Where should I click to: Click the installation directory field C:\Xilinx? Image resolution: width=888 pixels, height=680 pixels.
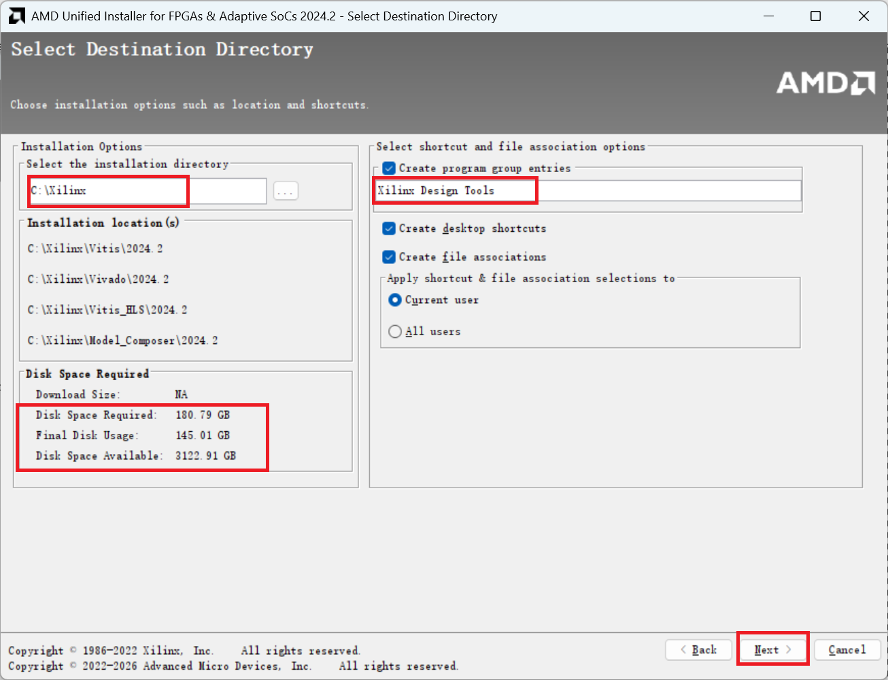(x=147, y=191)
